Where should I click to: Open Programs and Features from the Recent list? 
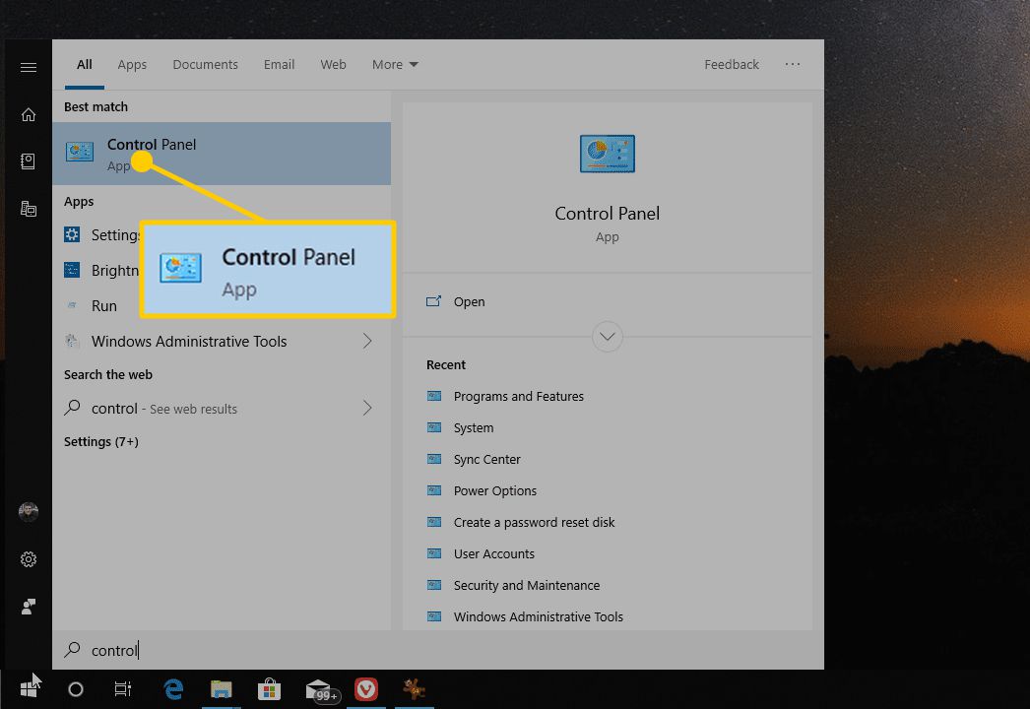[x=518, y=397]
